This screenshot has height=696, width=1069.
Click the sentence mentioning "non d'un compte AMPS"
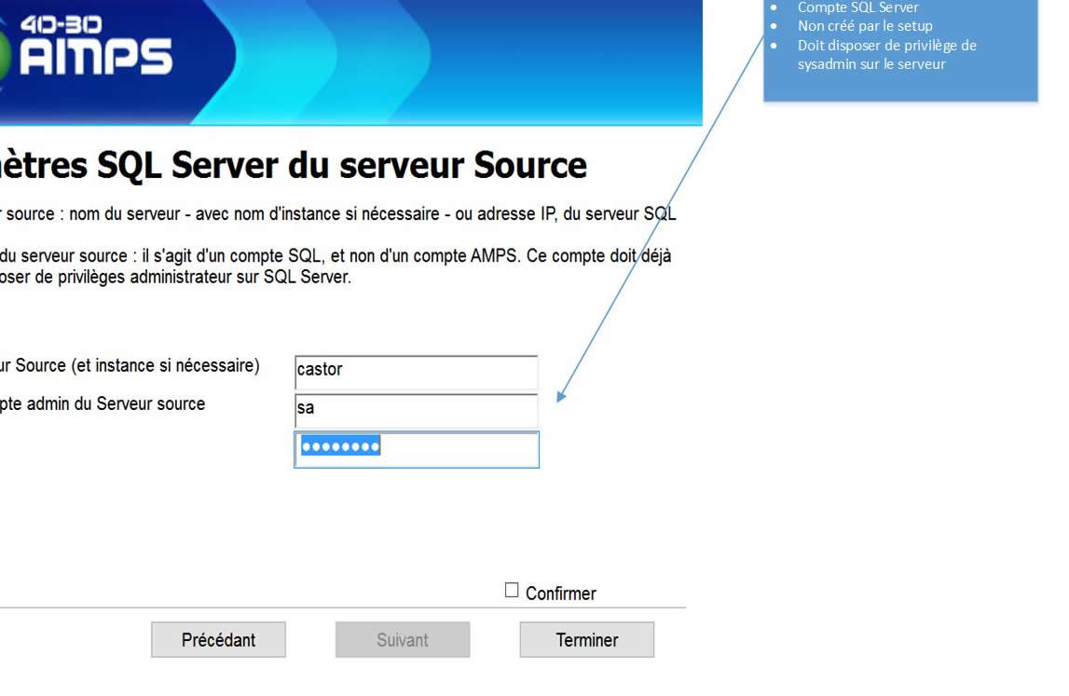[336, 255]
